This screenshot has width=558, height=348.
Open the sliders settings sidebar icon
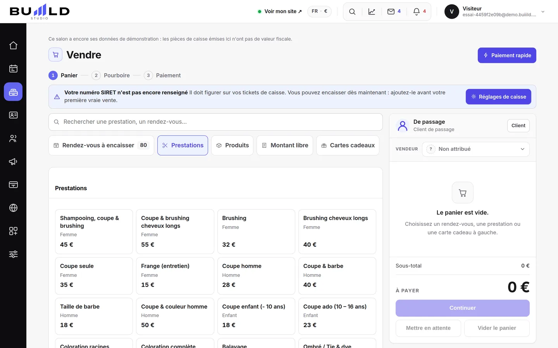pos(13,254)
